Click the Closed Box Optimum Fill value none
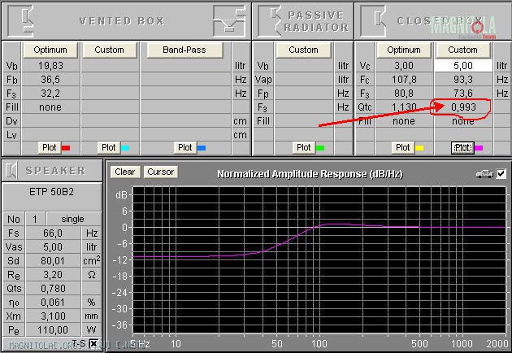The width and height of the screenshot is (512, 353). pos(404,121)
